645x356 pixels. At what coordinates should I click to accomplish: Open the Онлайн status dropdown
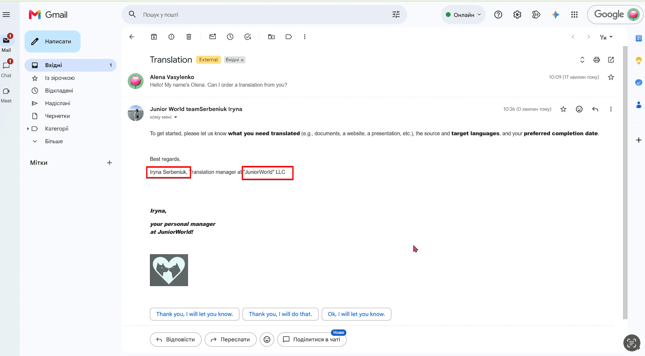[x=463, y=15]
